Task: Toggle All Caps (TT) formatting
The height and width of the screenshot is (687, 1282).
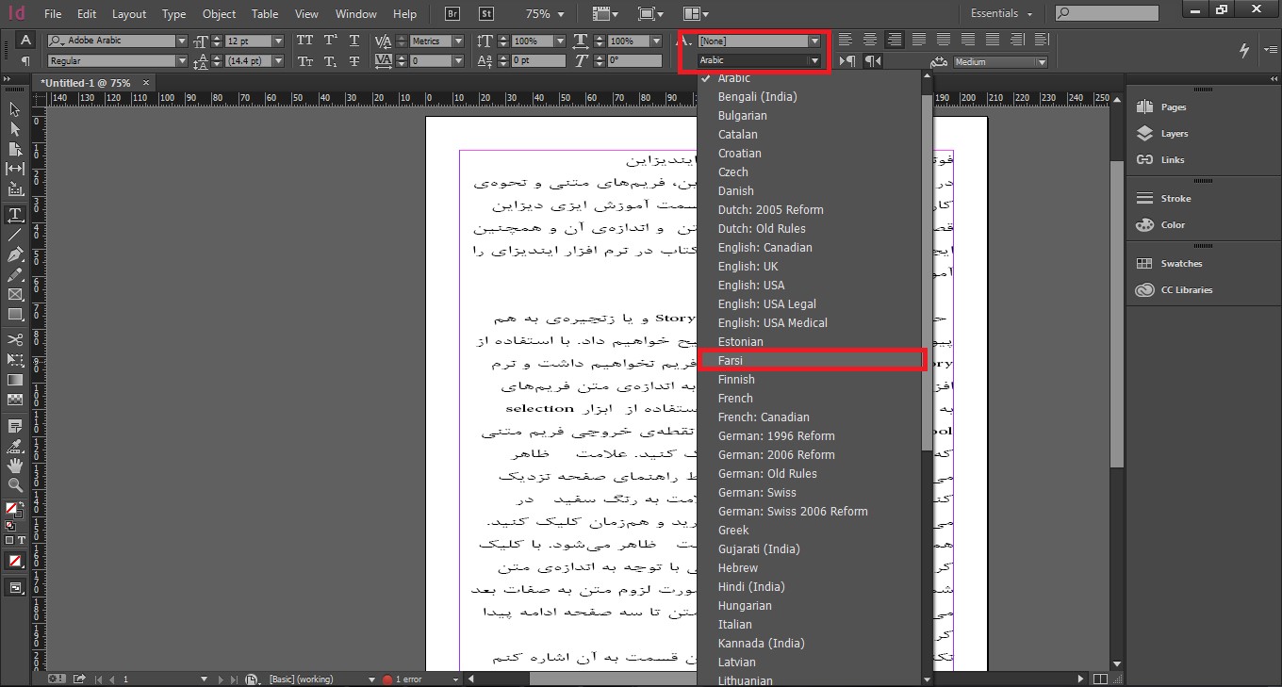Action: 304,41
